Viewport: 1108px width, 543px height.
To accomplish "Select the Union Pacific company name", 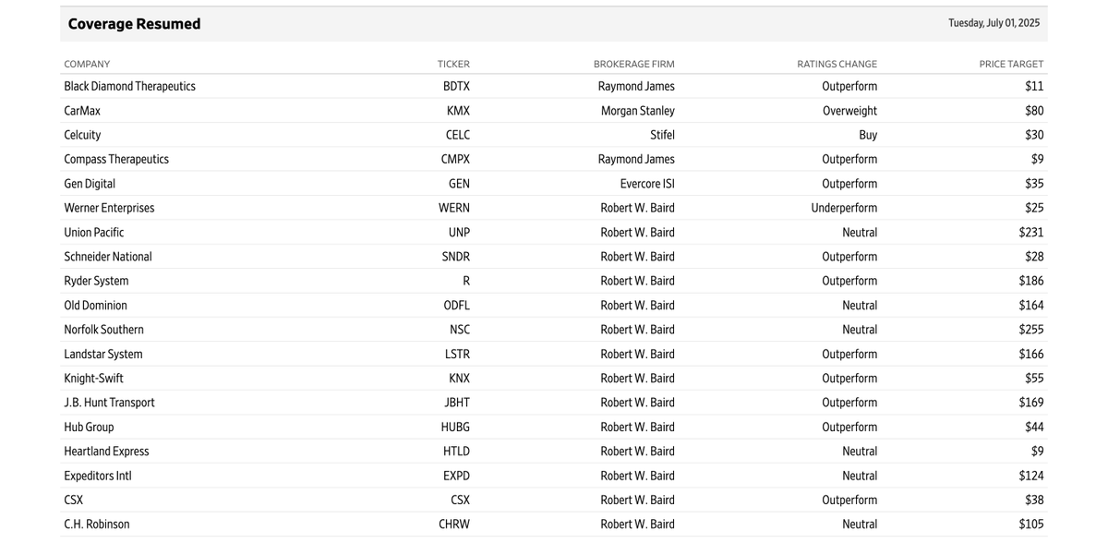I will [93, 233].
